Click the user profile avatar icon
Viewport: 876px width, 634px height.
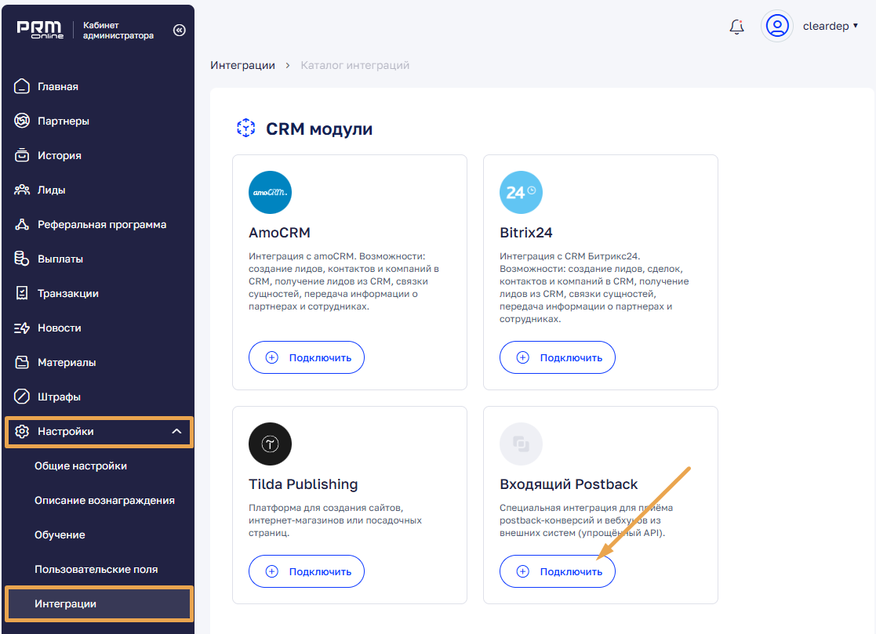point(777,26)
